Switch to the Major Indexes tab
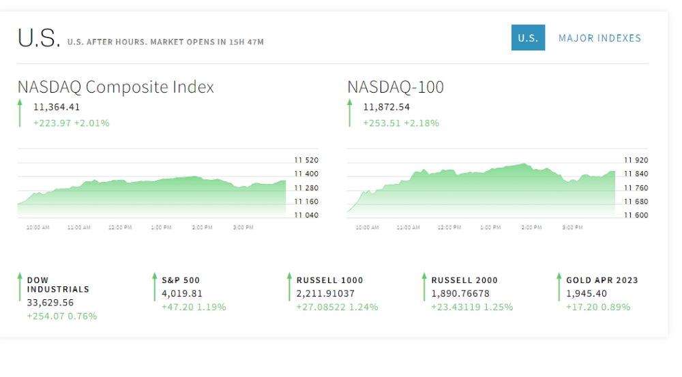This screenshot has height=377, width=682. (x=599, y=38)
